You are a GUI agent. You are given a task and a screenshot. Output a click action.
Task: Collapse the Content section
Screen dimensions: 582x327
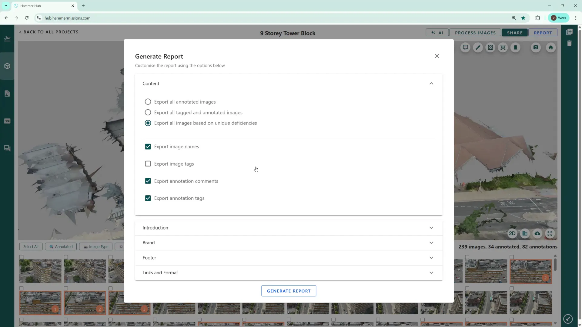coord(431,84)
